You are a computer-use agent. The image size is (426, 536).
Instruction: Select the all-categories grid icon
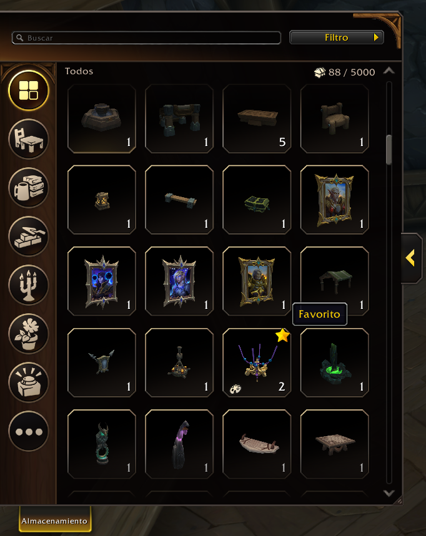pos(29,90)
